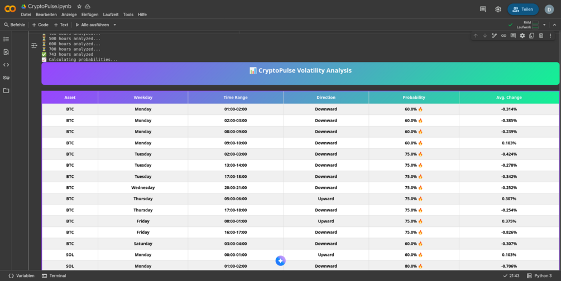The height and width of the screenshot is (281, 561).
Task: Click the Asset column header
Action: [70, 97]
